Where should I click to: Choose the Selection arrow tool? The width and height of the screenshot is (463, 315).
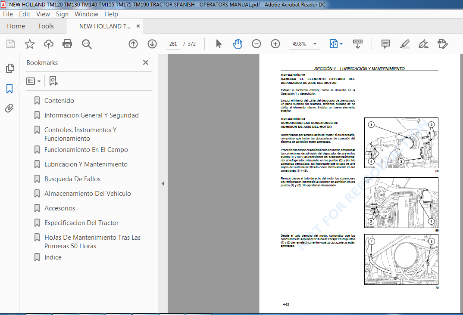pos(219,44)
